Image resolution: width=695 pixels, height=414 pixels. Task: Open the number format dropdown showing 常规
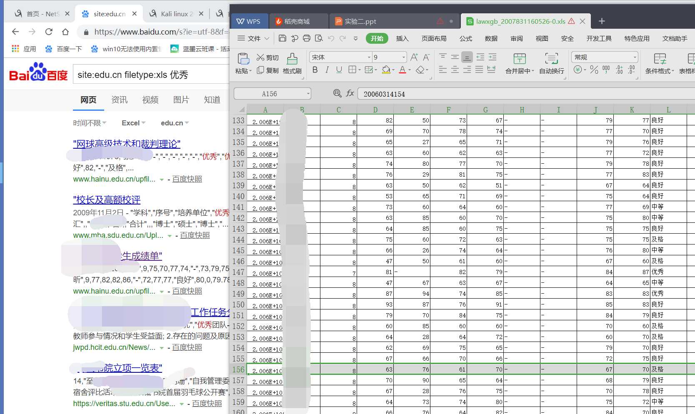(635, 57)
